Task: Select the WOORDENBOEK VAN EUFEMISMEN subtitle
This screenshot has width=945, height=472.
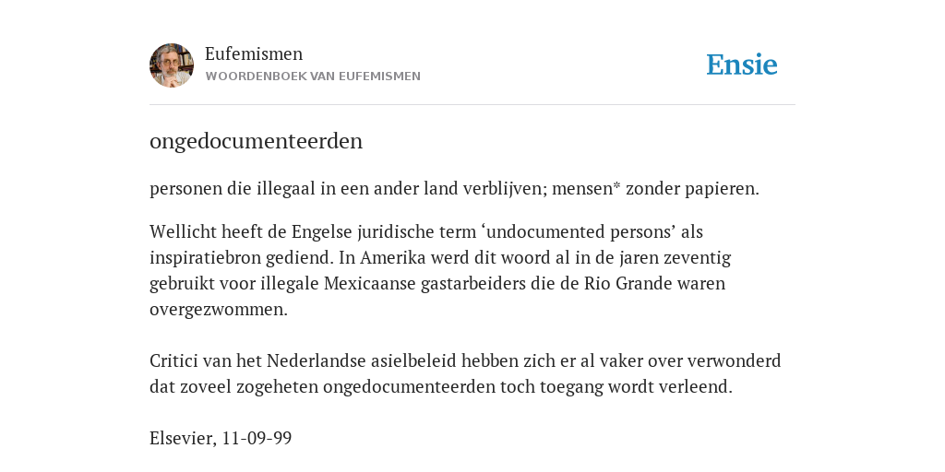Action: coord(313,77)
